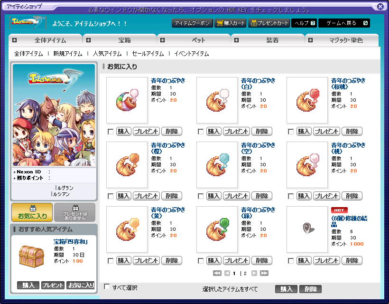This screenshot has height=304, width=389.
Task: Check the box for first 青年のつぶやき item
Action: point(111,132)
